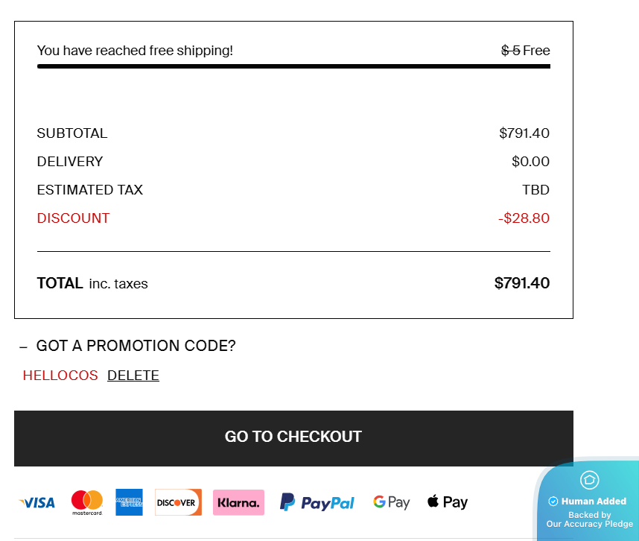Click the PayPal logo
This screenshot has width=639, height=541.
(x=317, y=503)
